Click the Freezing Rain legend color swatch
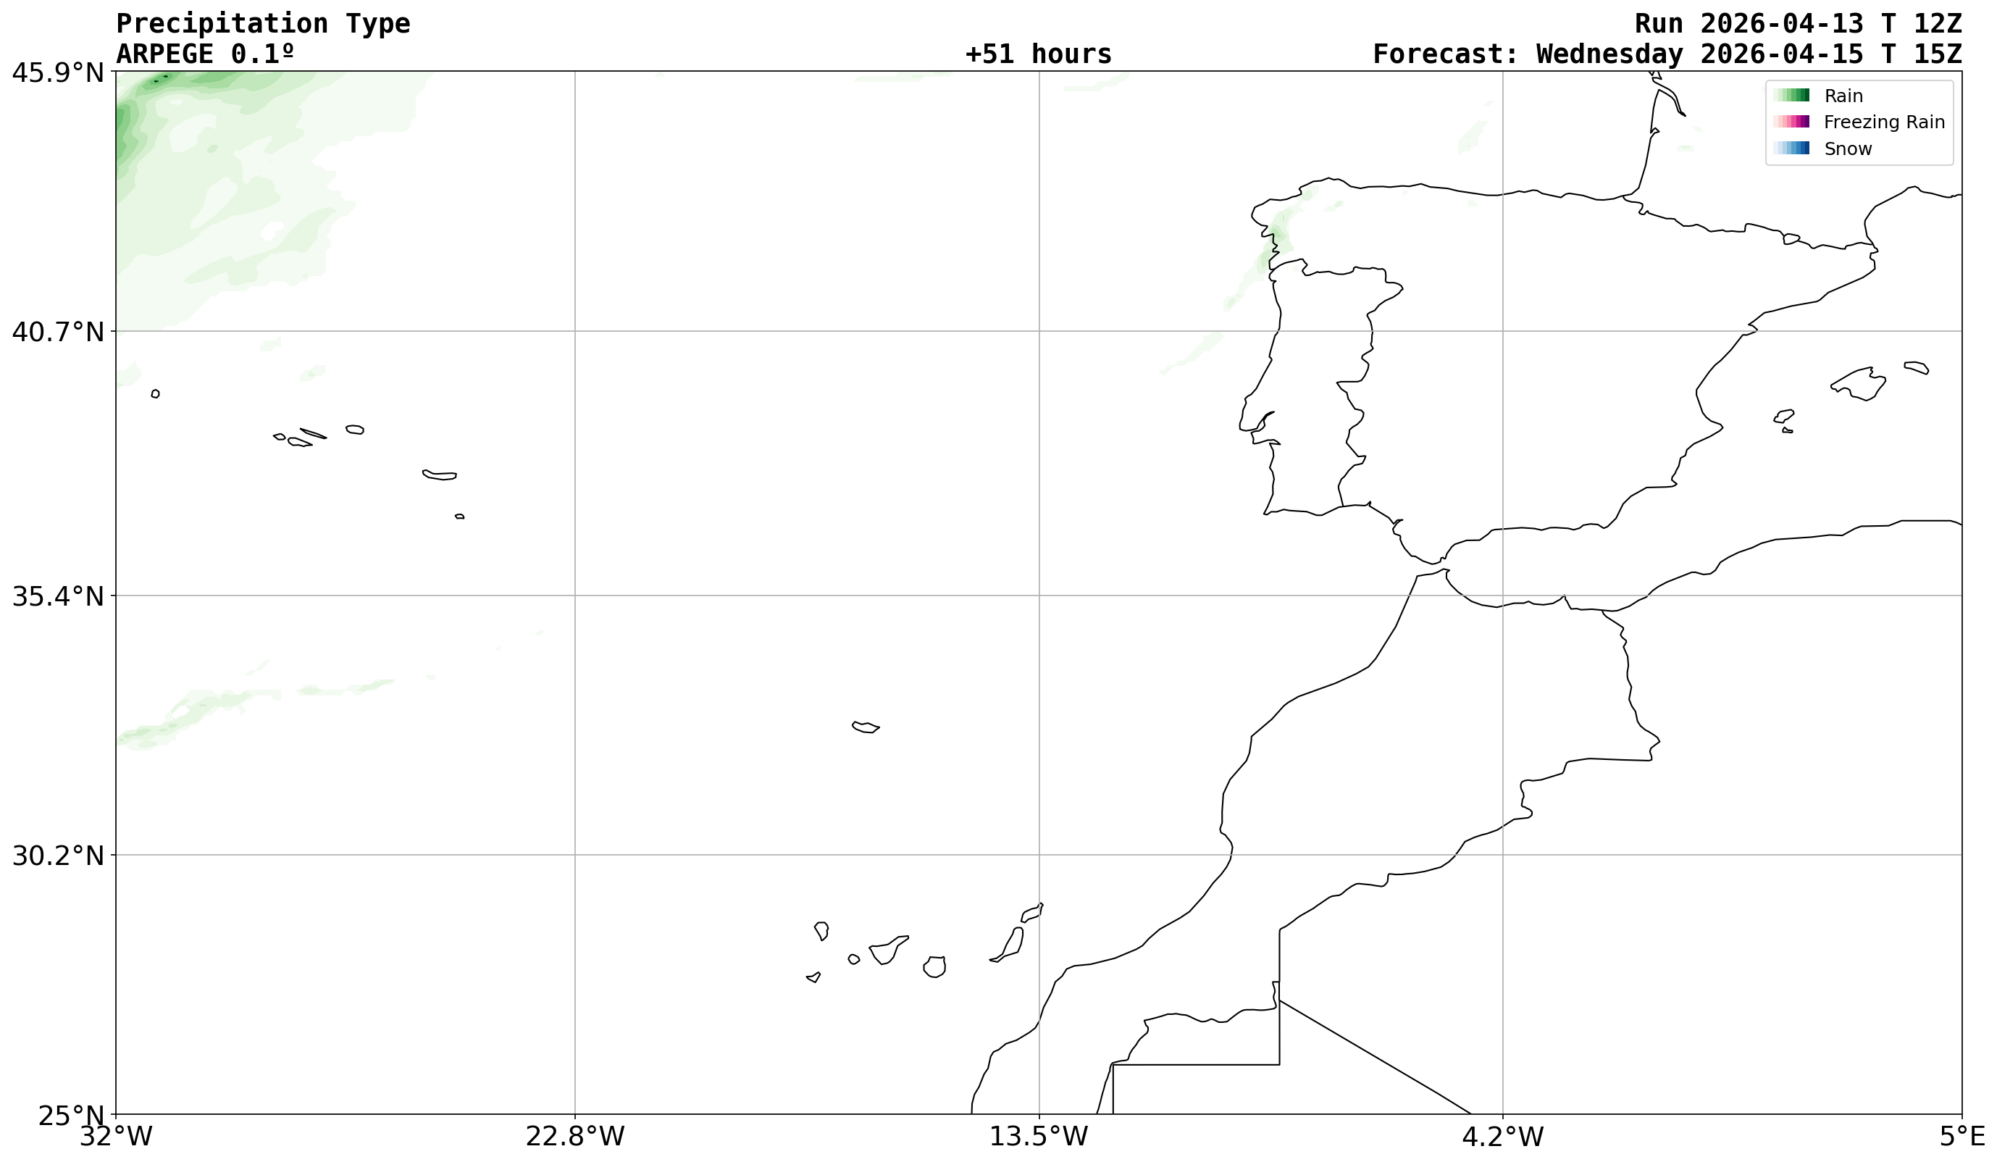This screenshot has width=1997, height=1162. click(1791, 121)
